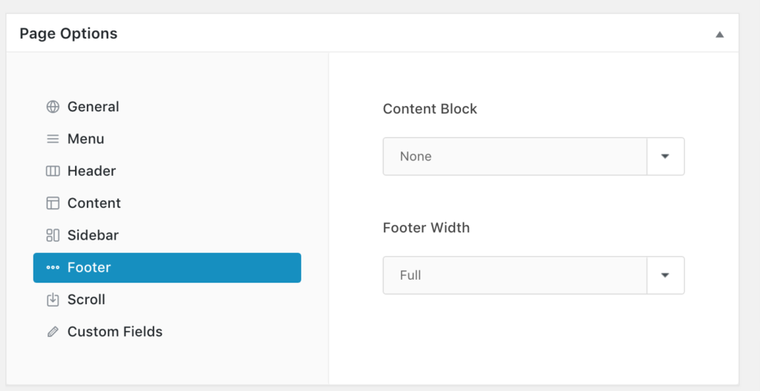Screen dimensions: 760x391
Task: Click the hamburger lines icon beside Menu
Action: point(53,139)
